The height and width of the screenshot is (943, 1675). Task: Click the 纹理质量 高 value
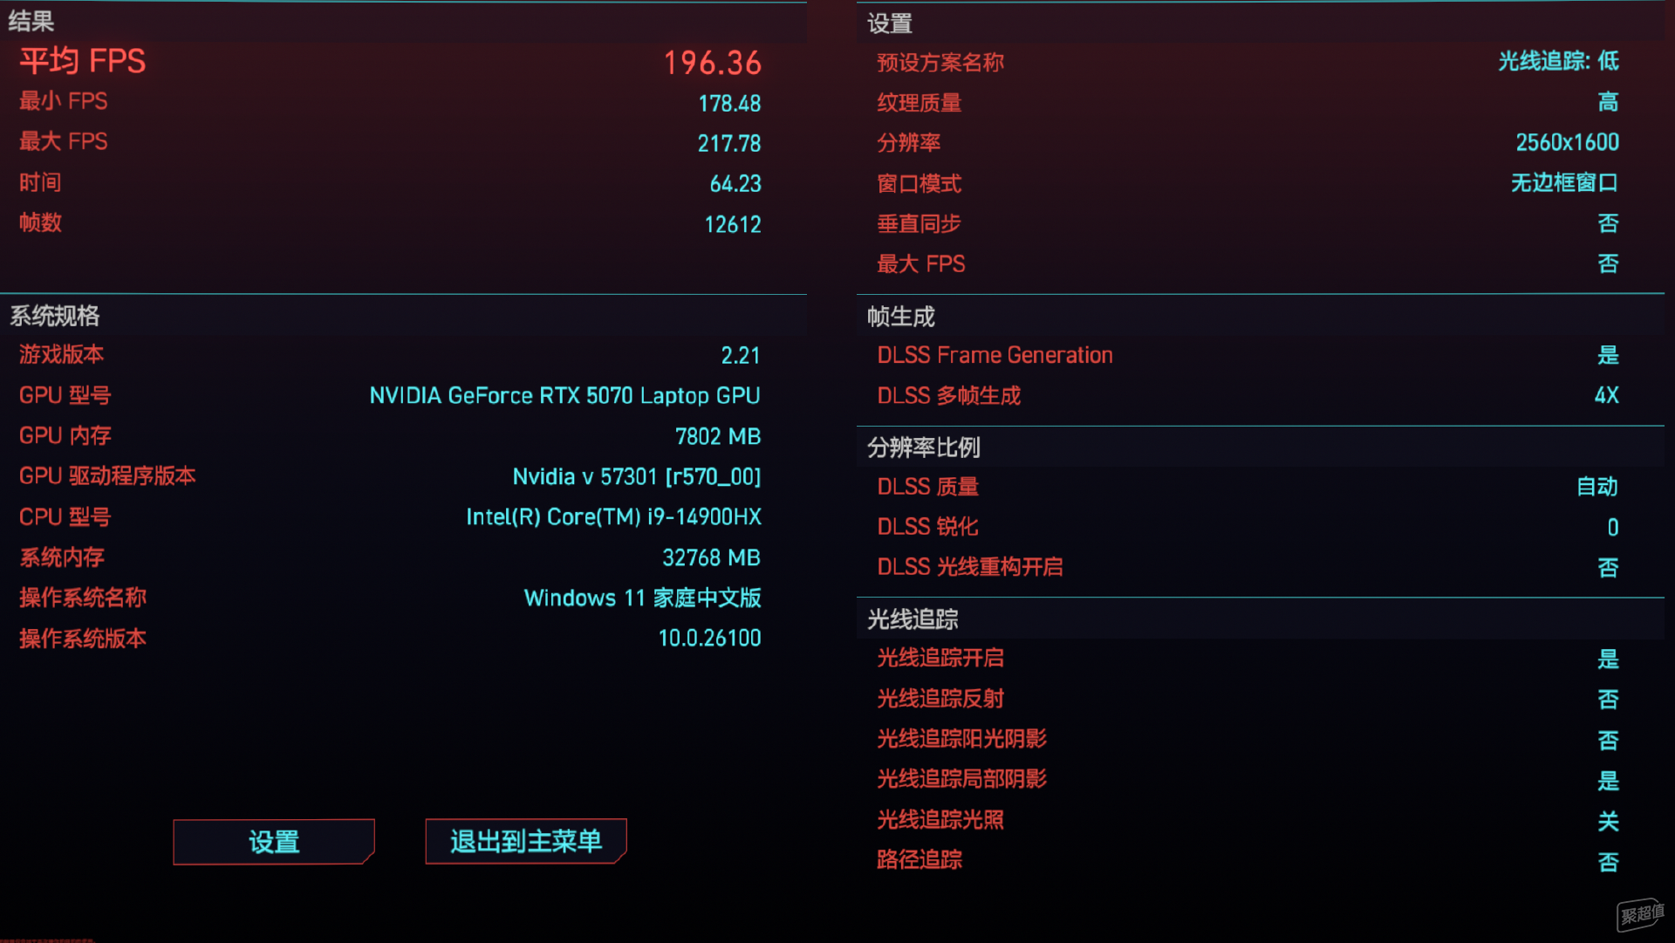coord(1608,102)
